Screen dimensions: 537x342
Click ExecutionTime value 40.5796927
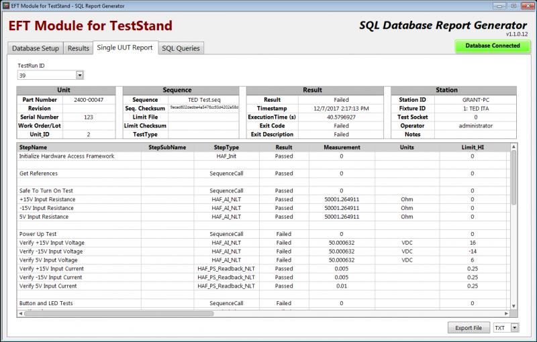pyautogui.click(x=341, y=117)
